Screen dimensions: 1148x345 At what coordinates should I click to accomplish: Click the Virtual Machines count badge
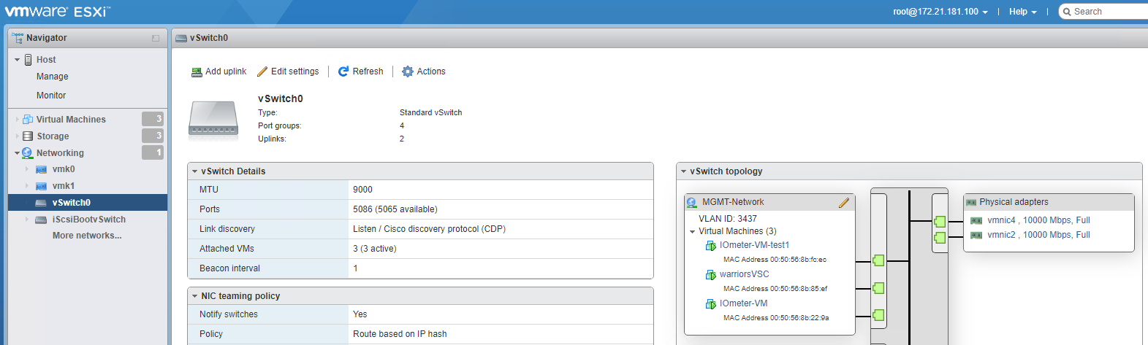[153, 119]
